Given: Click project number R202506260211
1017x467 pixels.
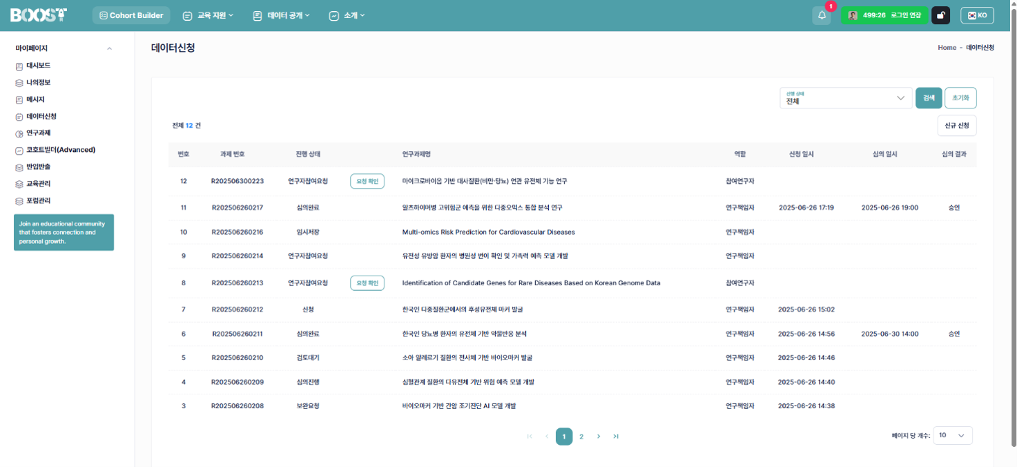Looking at the screenshot, I should [x=238, y=334].
